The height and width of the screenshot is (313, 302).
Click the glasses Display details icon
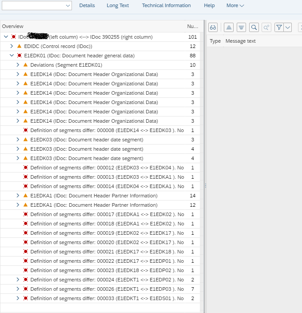pyautogui.click(x=213, y=27)
